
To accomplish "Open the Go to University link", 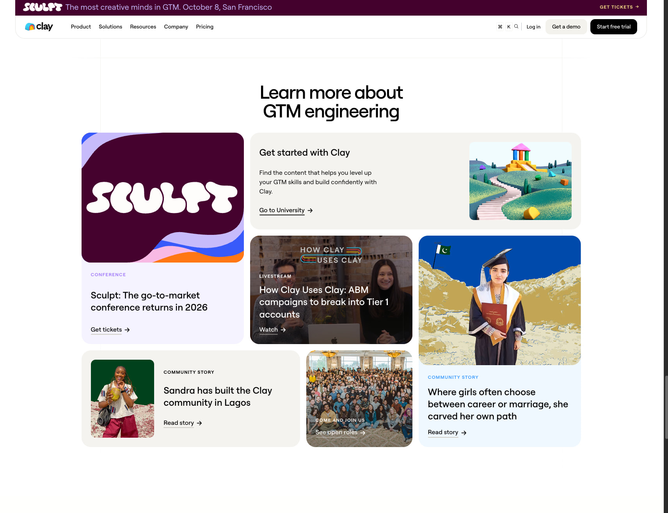I will tap(282, 210).
